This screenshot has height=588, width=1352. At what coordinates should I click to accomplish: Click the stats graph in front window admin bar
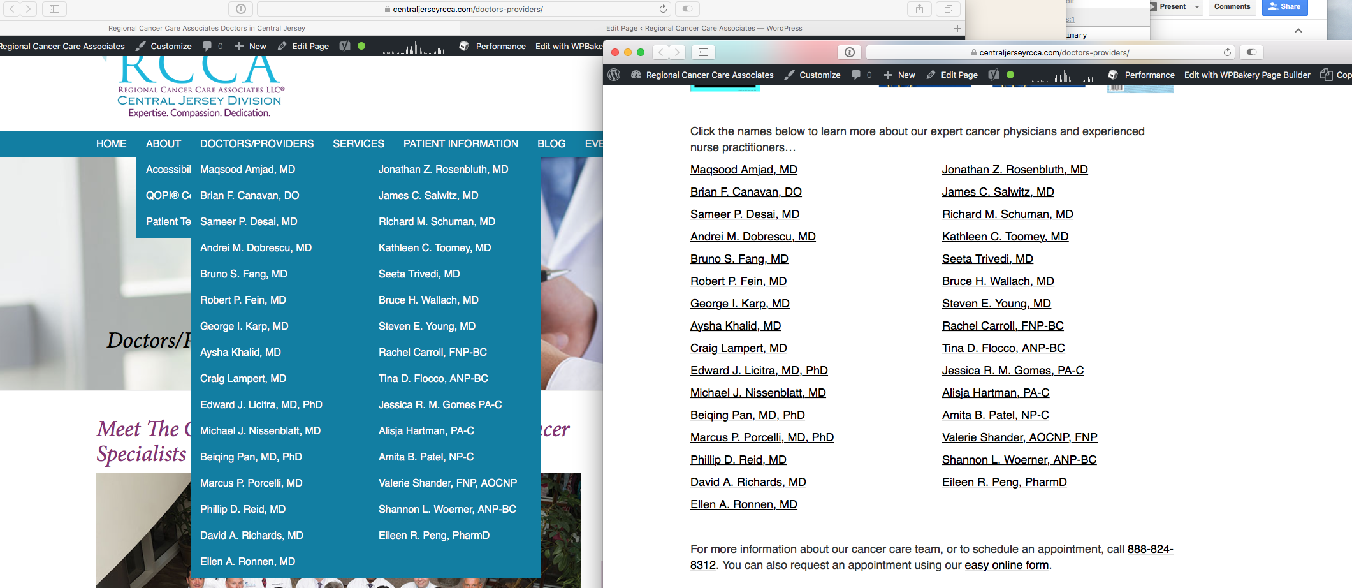click(1062, 77)
